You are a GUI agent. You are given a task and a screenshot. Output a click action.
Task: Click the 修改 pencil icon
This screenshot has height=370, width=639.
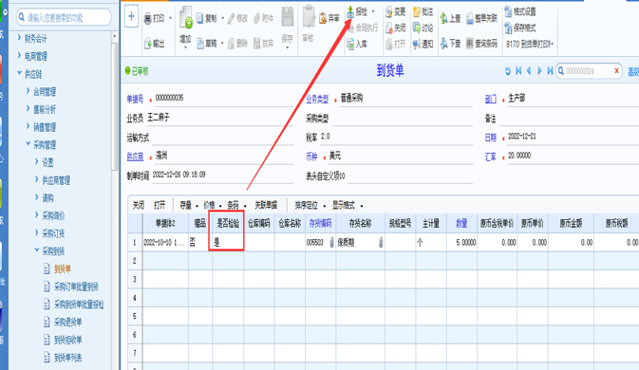tap(231, 18)
